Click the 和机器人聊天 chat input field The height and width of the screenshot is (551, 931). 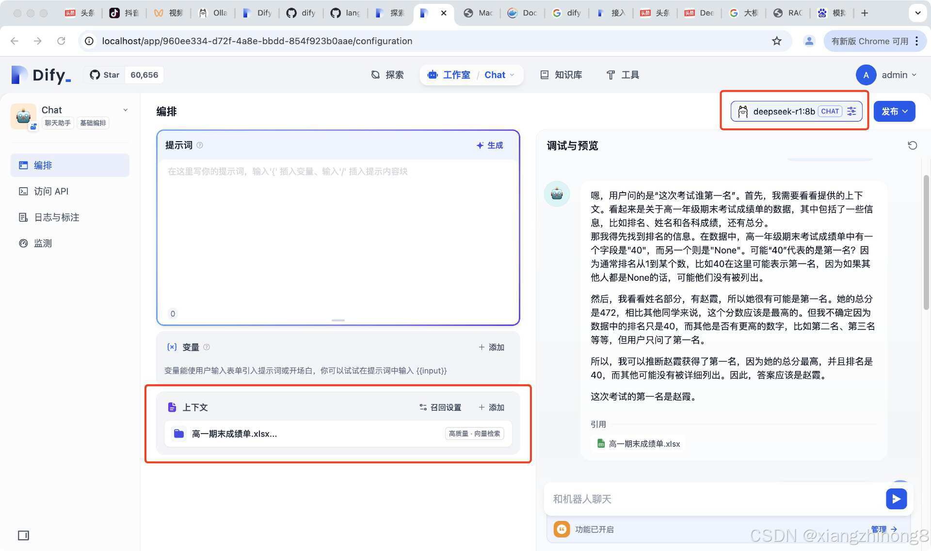tap(679, 499)
